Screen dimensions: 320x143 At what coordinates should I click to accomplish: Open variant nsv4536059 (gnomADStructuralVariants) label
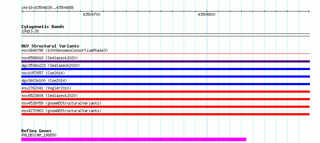[x=61, y=103]
